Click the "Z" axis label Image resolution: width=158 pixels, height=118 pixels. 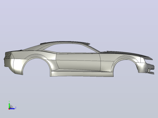[15, 108]
